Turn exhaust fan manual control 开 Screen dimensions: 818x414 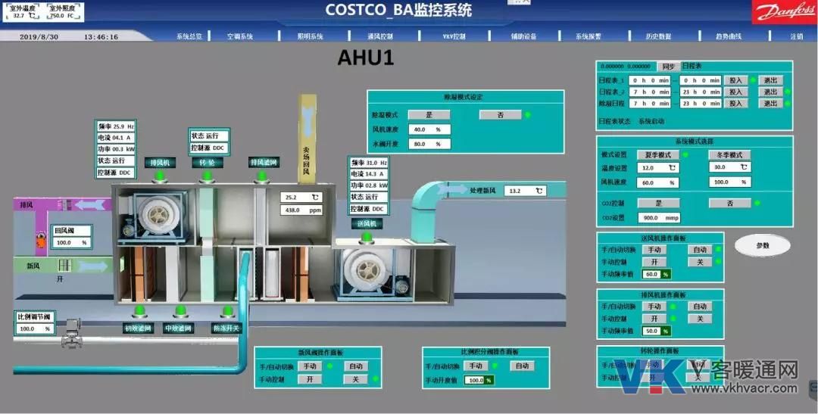pyautogui.click(x=654, y=319)
